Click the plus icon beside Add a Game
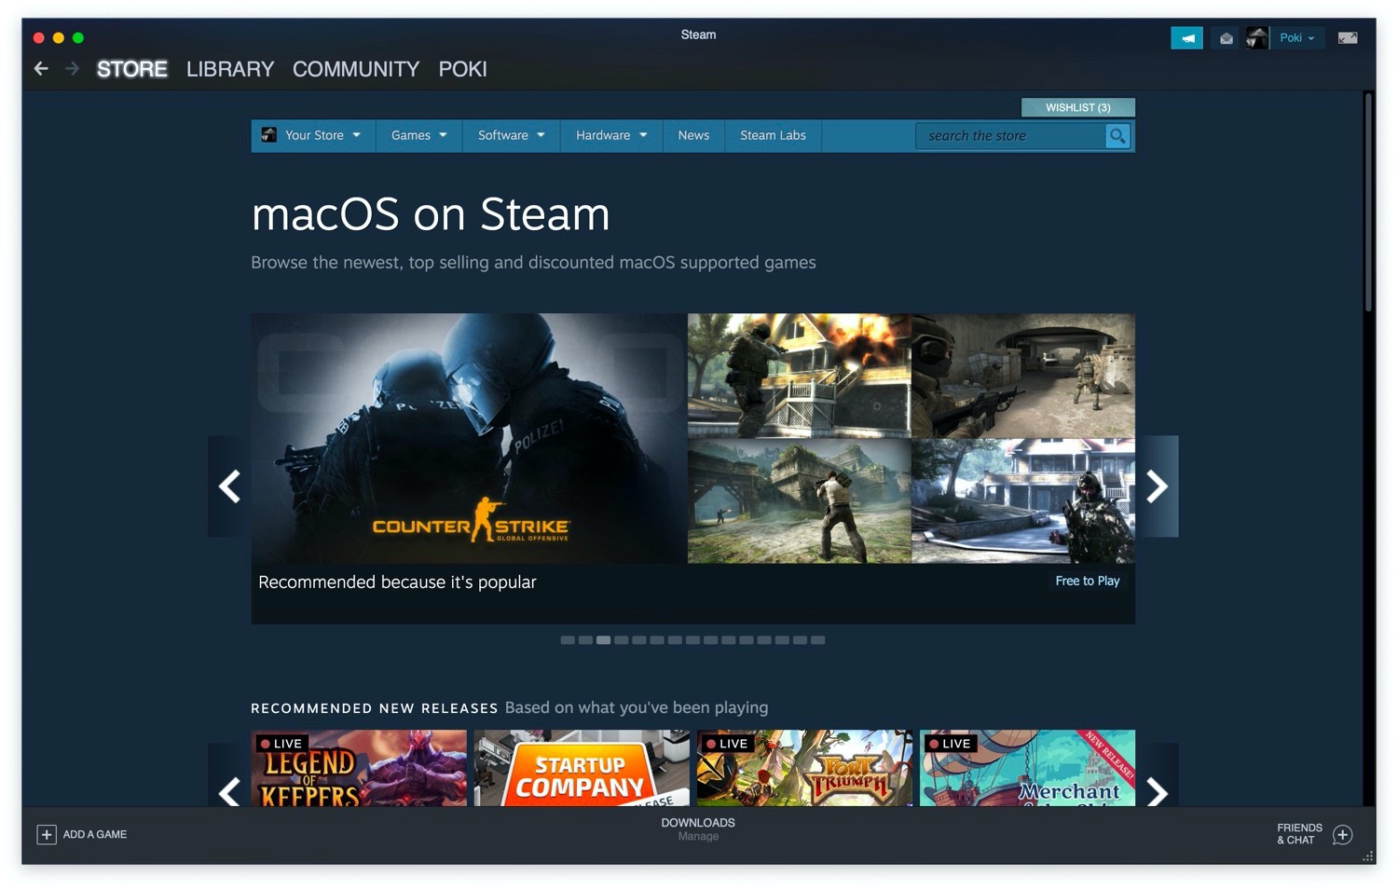The width and height of the screenshot is (1398, 890). (47, 834)
